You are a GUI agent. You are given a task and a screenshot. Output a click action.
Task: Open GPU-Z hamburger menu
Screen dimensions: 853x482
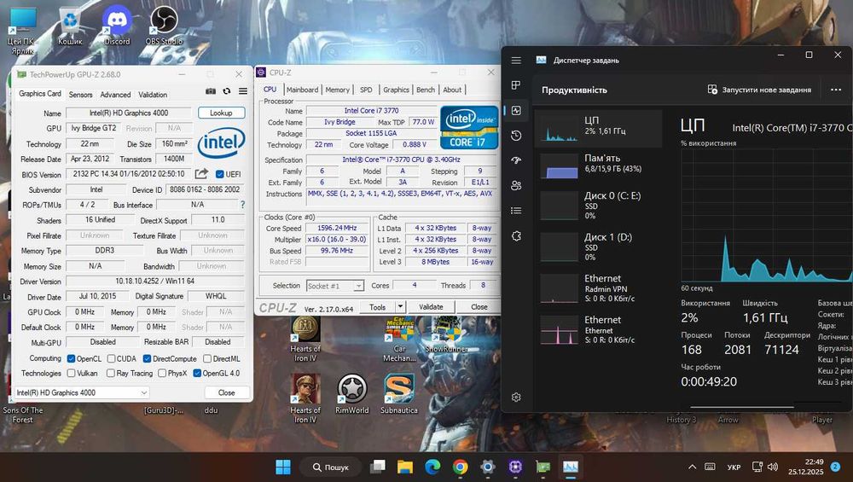pyautogui.click(x=242, y=91)
